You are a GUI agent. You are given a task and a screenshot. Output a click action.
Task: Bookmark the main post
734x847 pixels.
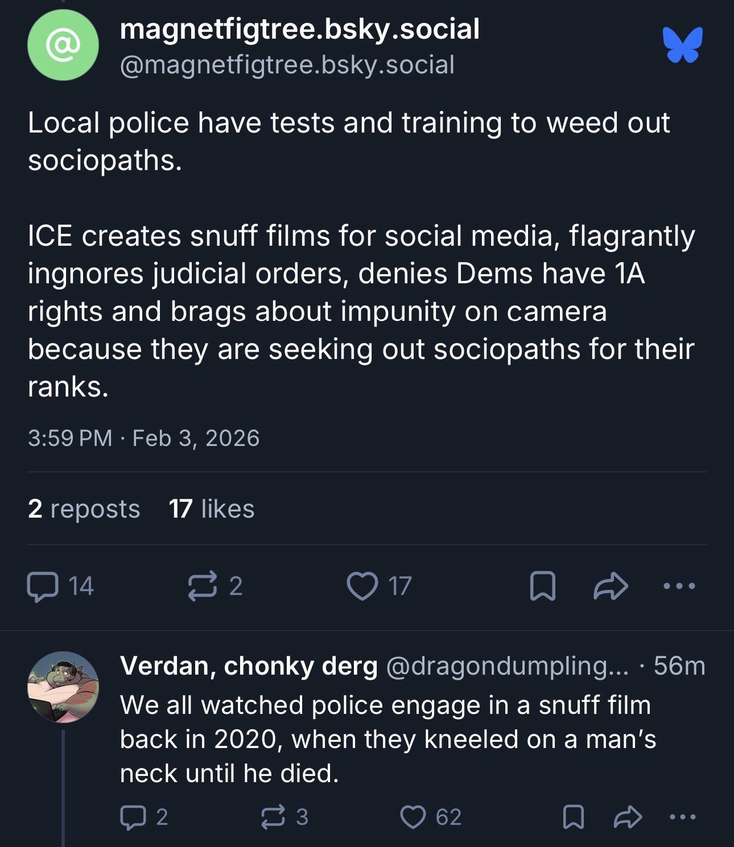[542, 586]
